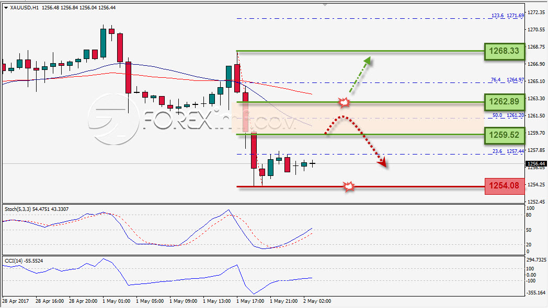This screenshot has height=308, width=548.
Task: Click the Stoch(5,3,3) indicator label
Action: point(37,209)
